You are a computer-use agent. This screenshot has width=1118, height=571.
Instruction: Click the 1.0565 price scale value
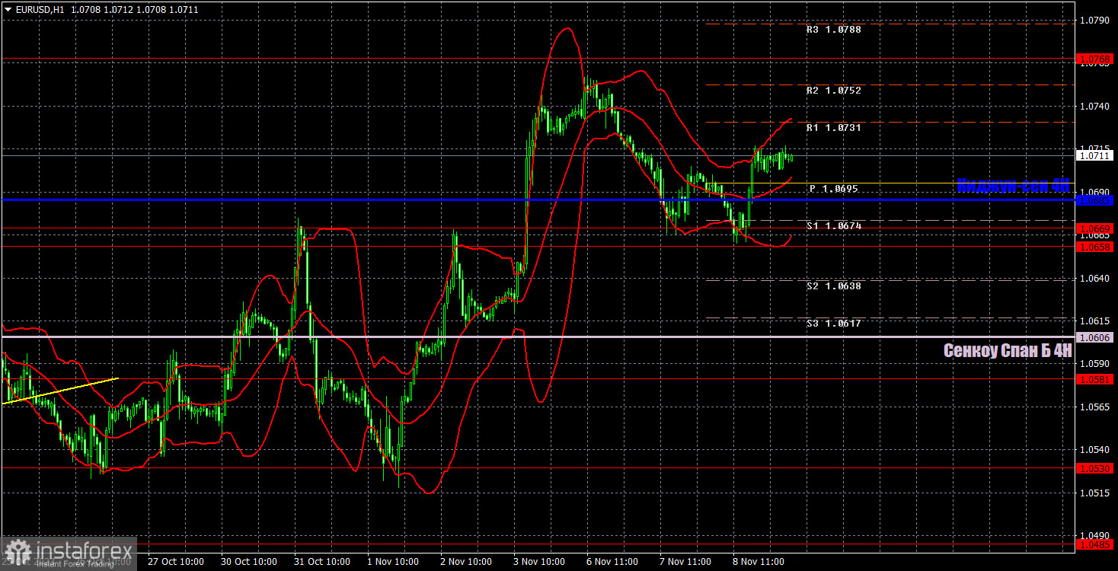click(1094, 407)
